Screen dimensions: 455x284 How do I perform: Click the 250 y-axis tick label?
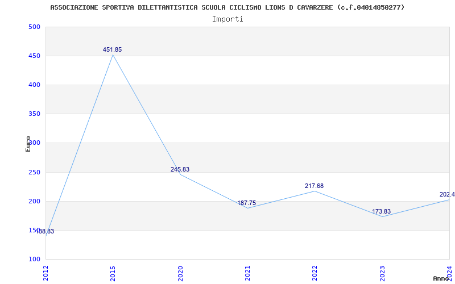point(34,173)
